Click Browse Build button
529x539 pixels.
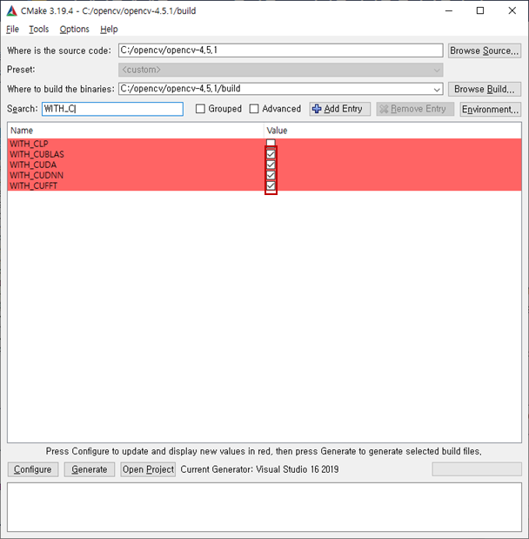[485, 89]
